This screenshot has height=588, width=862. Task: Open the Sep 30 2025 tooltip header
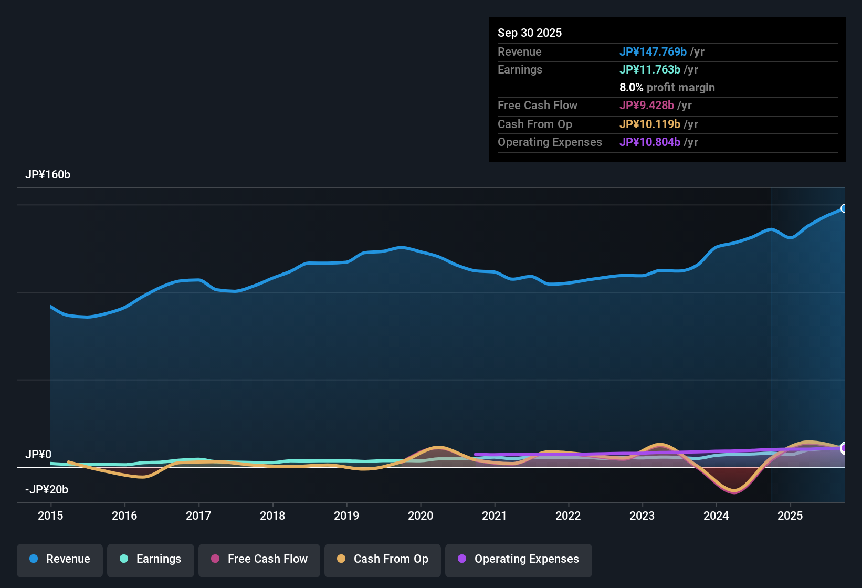click(x=530, y=33)
